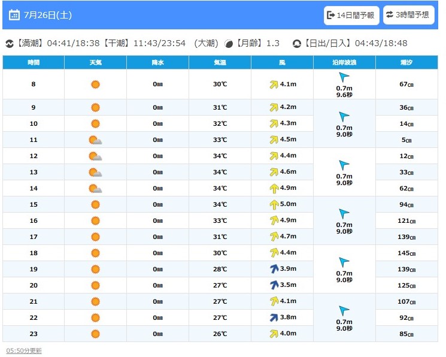446x357 pixels.
Task: Click the 121cm tide value
Action: (406, 220)
